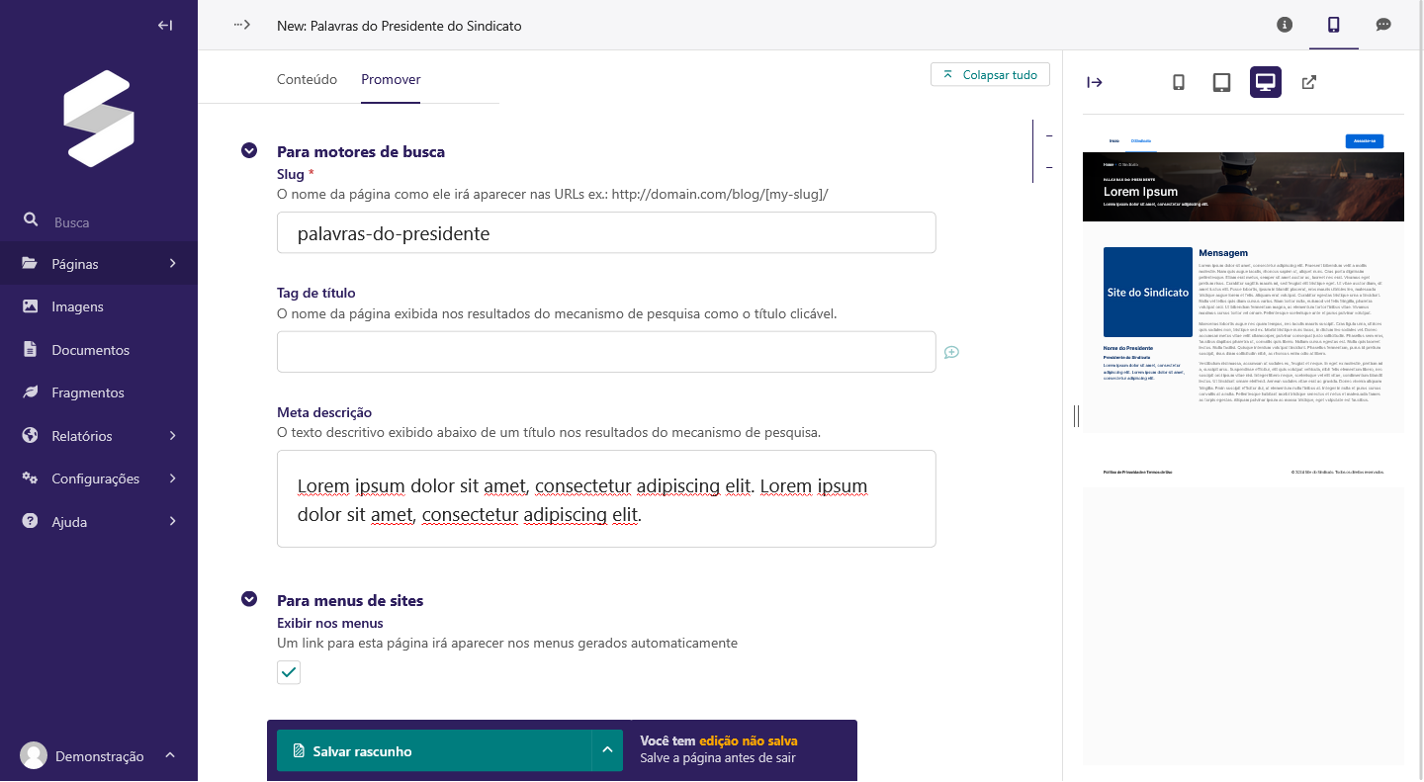Collapse the left sidebar menu

165,26
